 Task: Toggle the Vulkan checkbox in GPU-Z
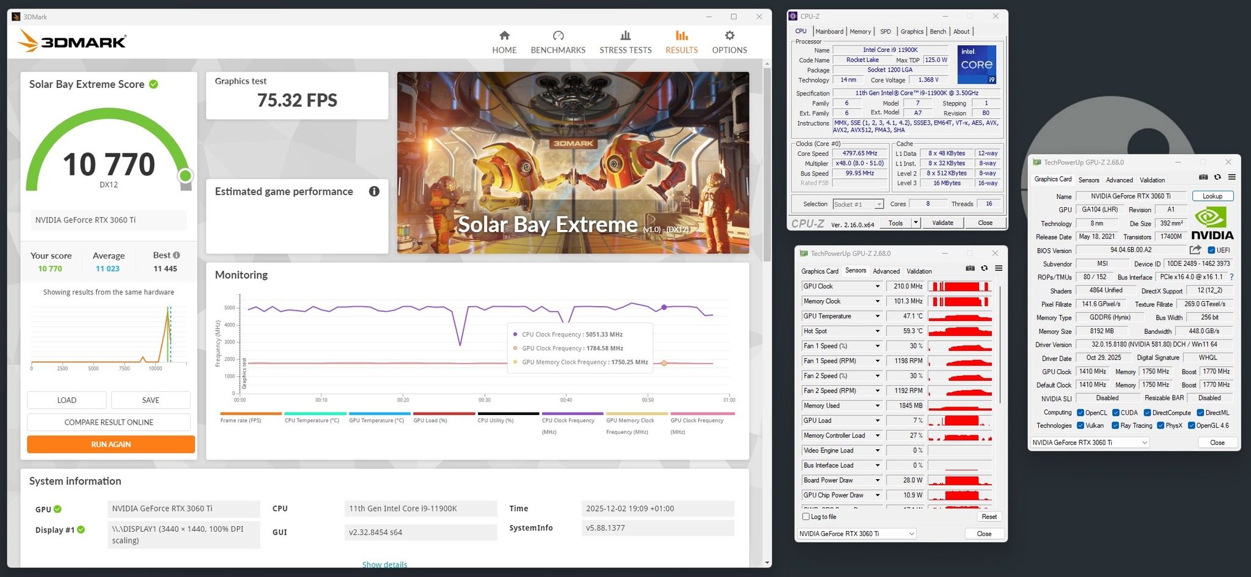[1080, 425]
